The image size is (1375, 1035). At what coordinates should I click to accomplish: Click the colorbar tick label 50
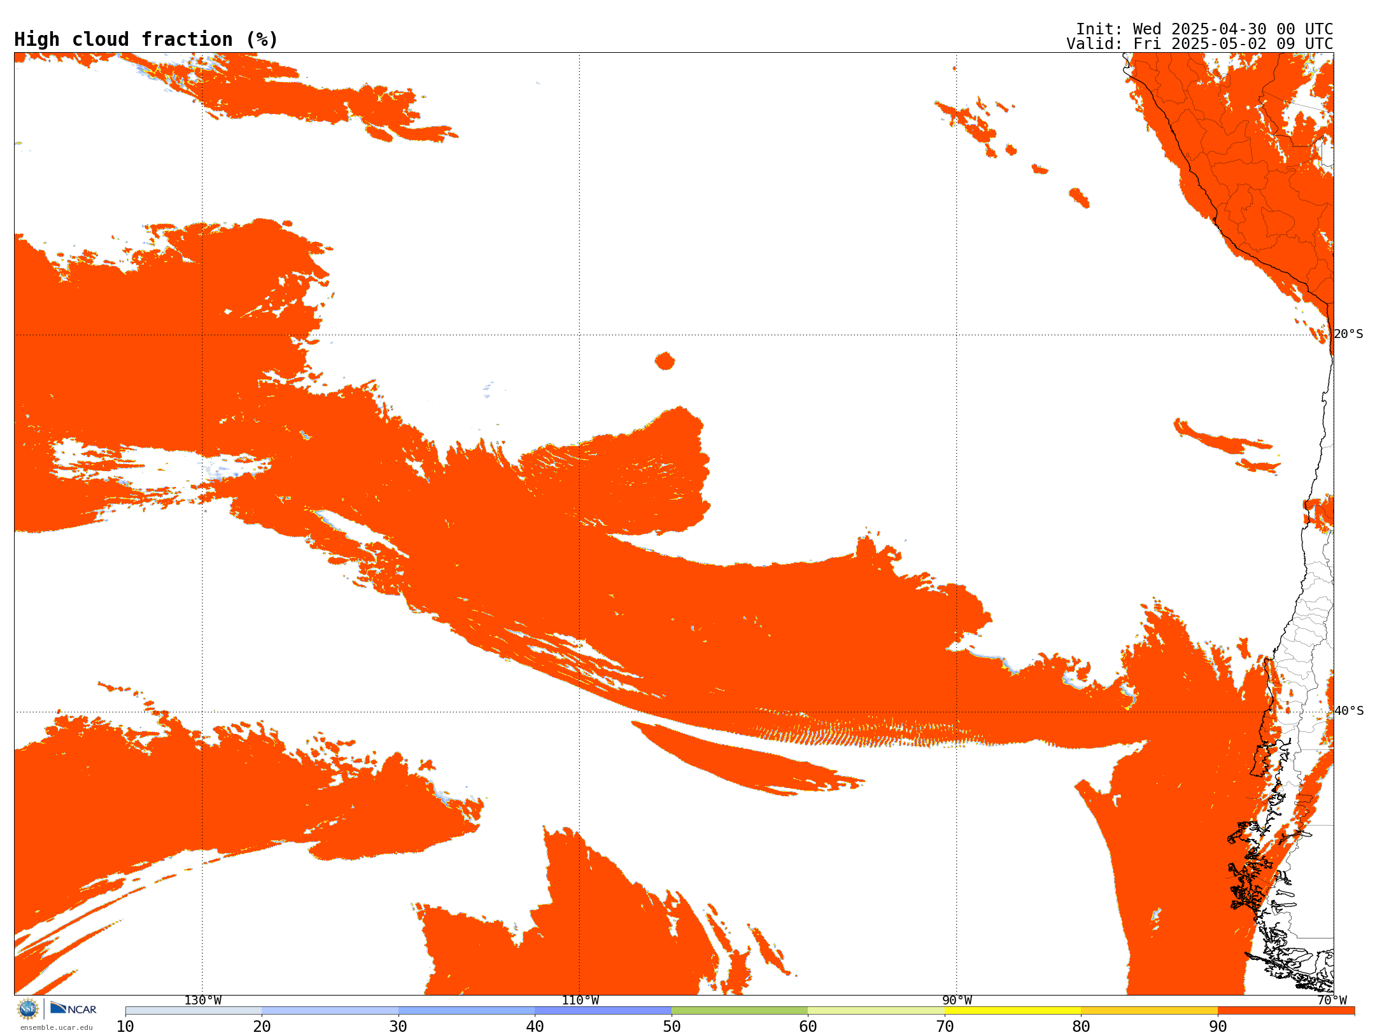[672, 1026]
